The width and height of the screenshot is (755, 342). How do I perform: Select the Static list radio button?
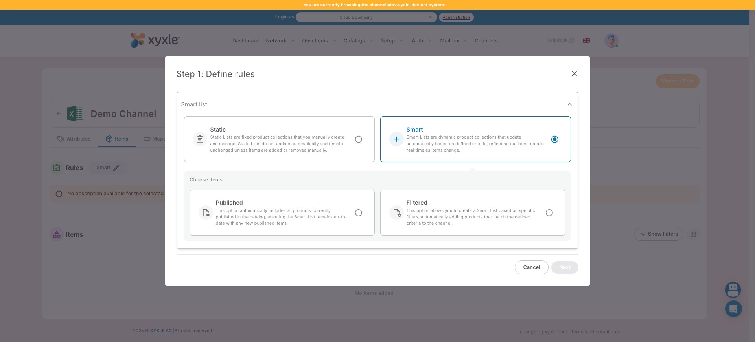pyautogui.click(x=358, y=139)
